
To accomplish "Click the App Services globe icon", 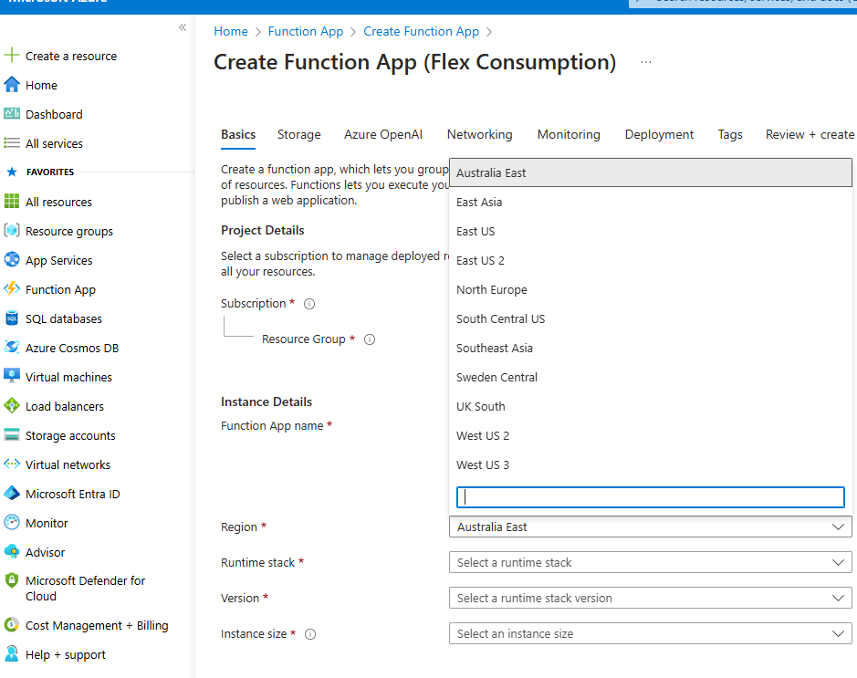I will pos(12,259).
